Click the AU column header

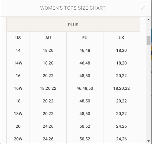(x=48, y=38)
